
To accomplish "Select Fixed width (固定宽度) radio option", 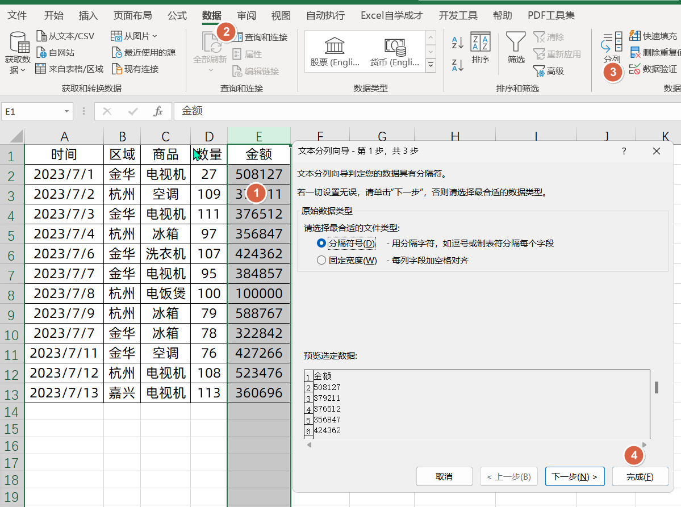I will pyautogui.click(x=347, y=261).
